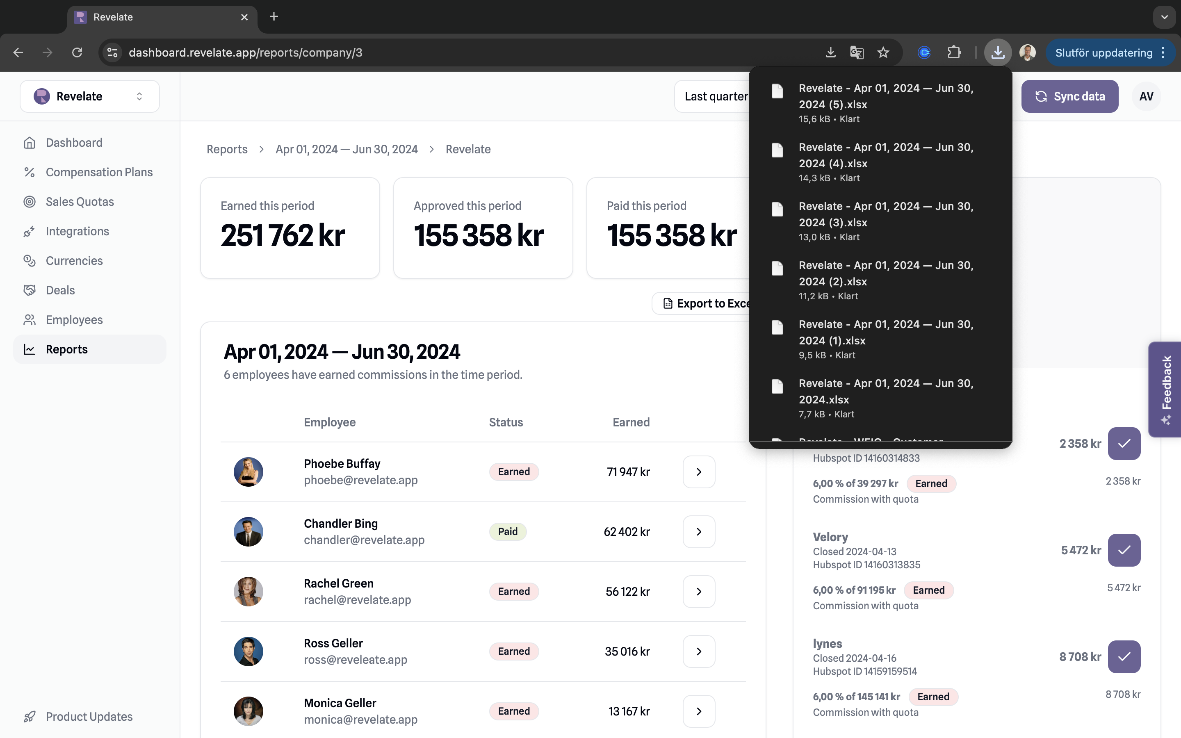This screenshot has height=738, width=1181.
Task: Reload the page with refresh icon
Action: (x=77, y=52)
